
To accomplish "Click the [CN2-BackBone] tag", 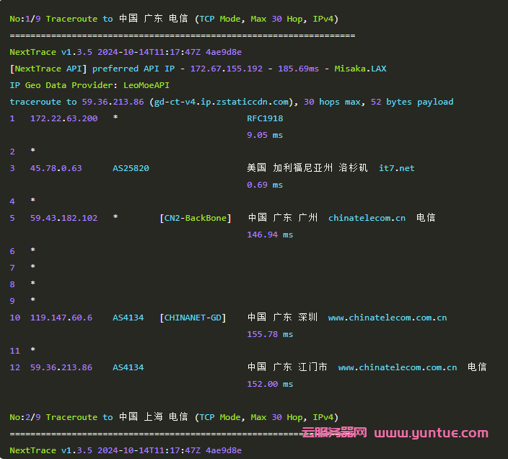I will pos(195,218).
